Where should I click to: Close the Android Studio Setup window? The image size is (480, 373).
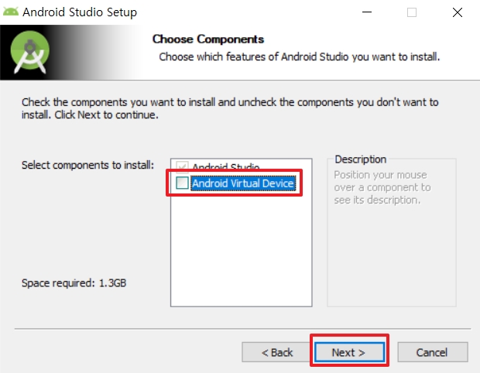pyautogui.click(x=458, y=12)
